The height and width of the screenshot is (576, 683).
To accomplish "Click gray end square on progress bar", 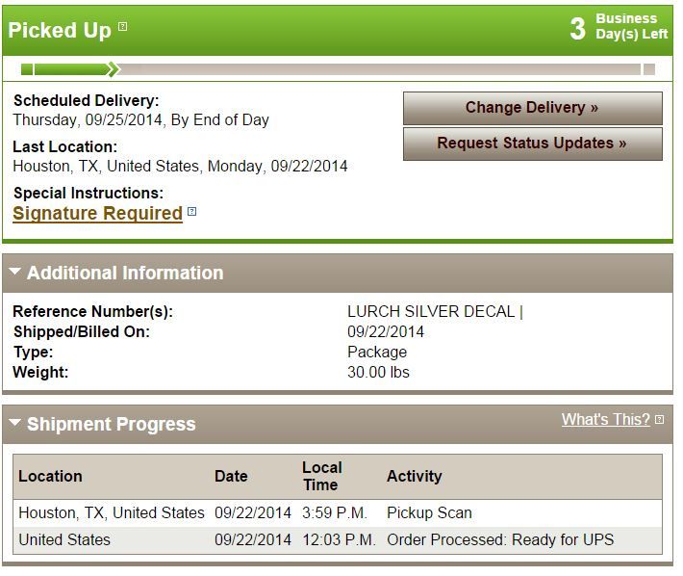I will [649, 69].
